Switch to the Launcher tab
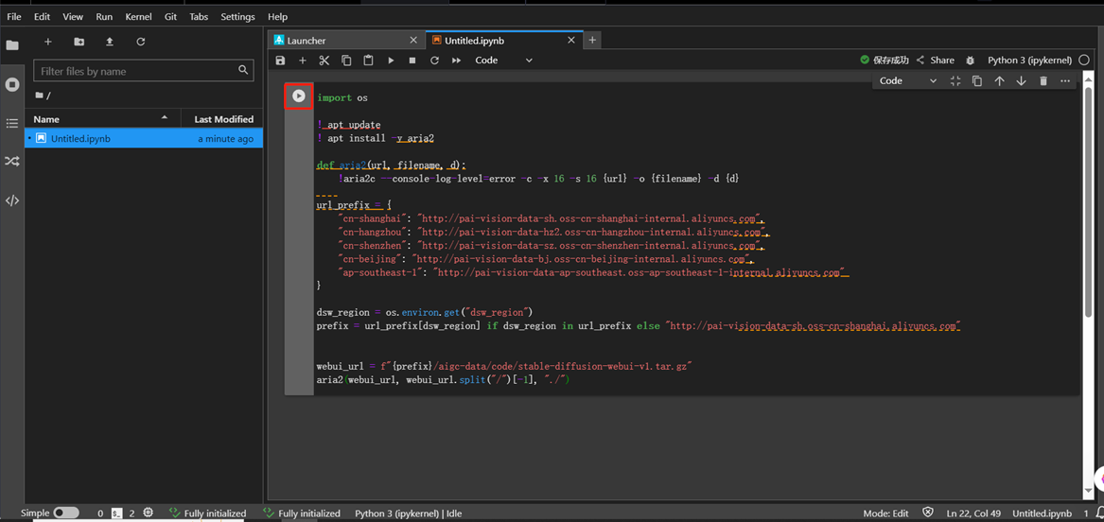Image resolution: width=1104 pixels, height=522 pixels. click(307, 41)
